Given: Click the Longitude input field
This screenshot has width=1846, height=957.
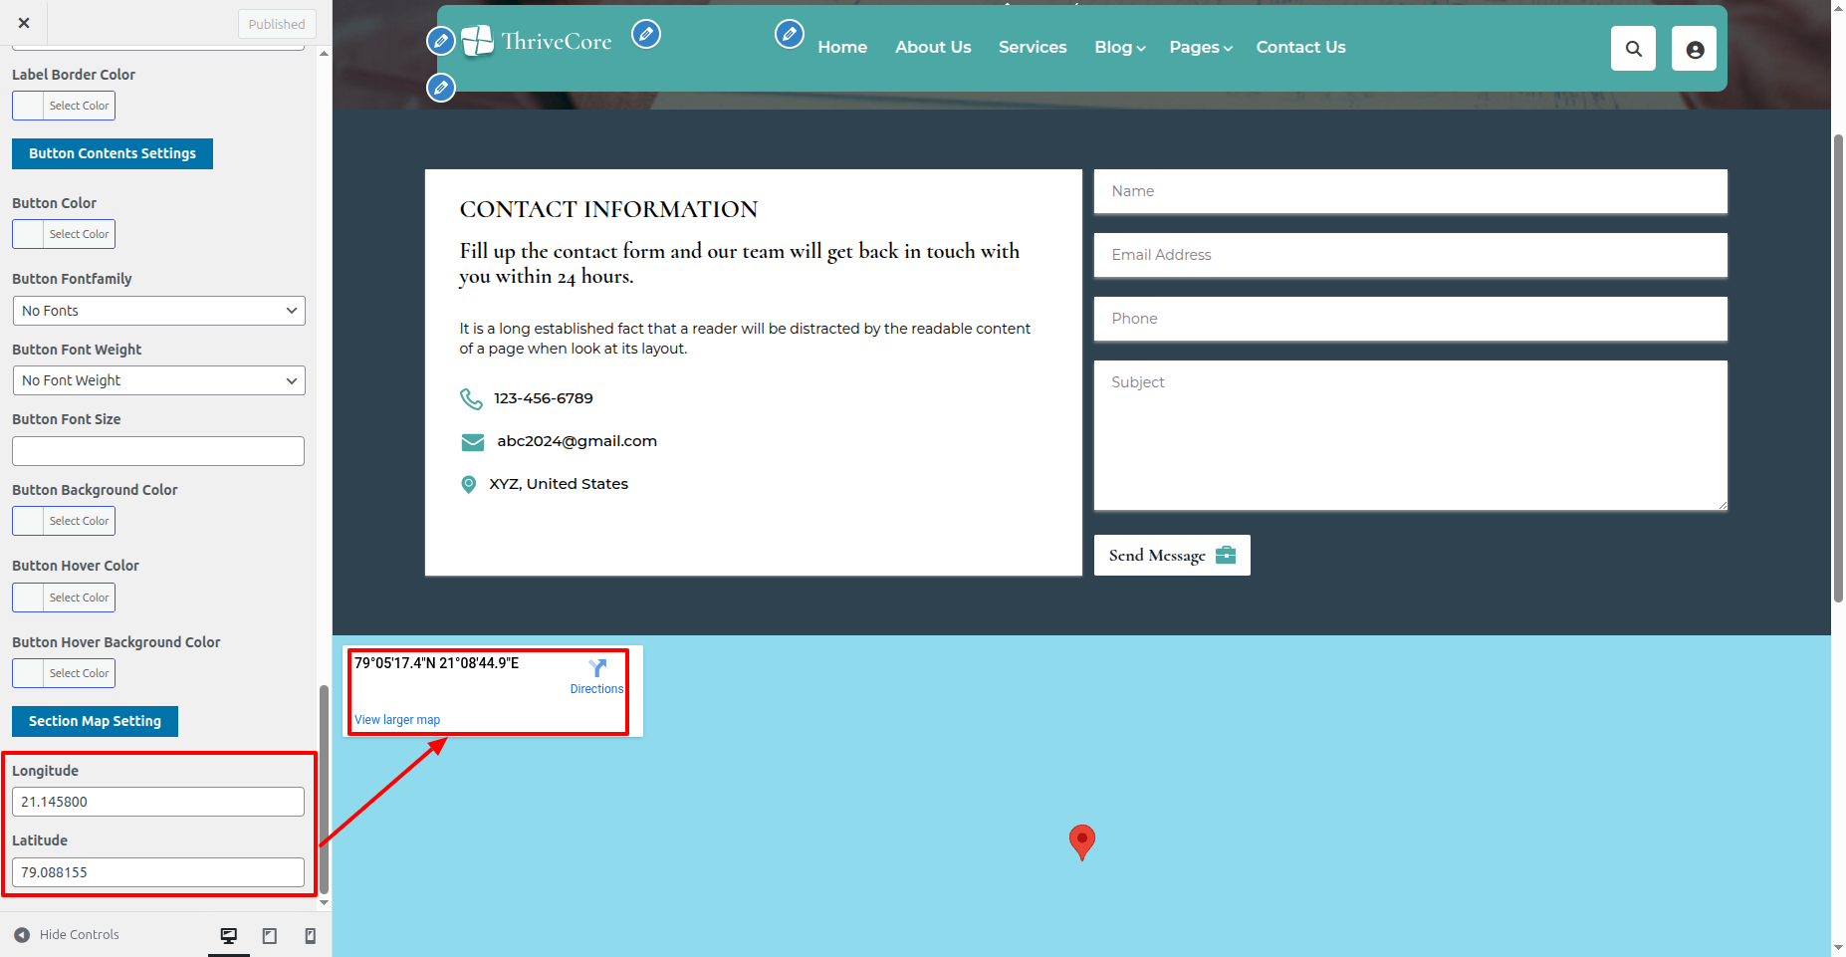Looking at the screenshot, I should point(158,802).
